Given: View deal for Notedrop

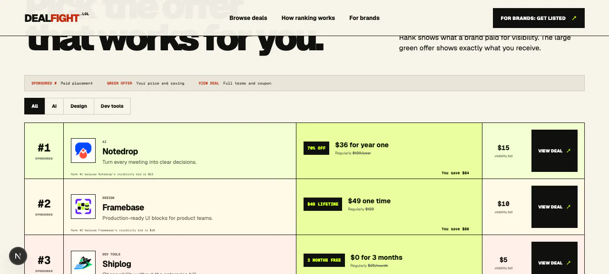Looking at the screenshot, I should pos(554,151).
